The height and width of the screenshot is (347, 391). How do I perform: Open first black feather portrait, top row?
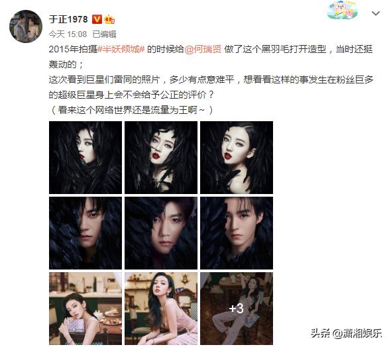(x=85, y=158)
